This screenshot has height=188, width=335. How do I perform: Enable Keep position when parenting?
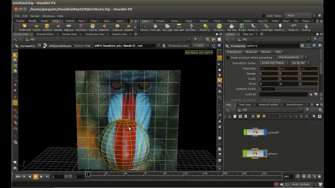[228, 58]
